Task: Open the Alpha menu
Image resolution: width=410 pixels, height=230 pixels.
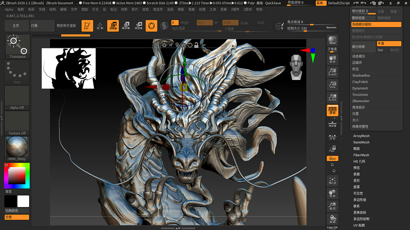Action: tap(9, 10)
